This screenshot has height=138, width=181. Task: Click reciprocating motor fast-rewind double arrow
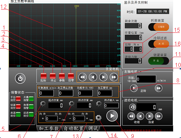click(x=82, y=77)
